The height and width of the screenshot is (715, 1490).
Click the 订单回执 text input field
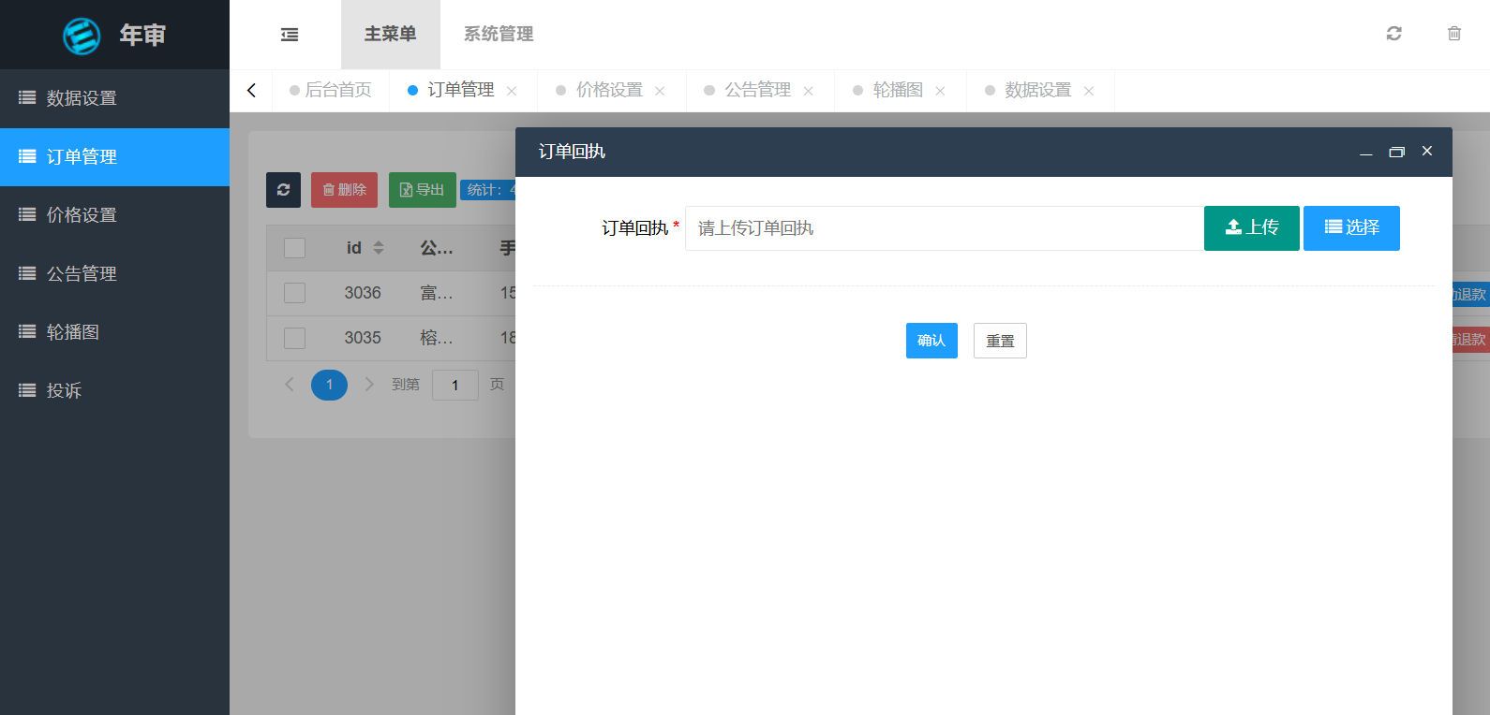click(944, 228)
